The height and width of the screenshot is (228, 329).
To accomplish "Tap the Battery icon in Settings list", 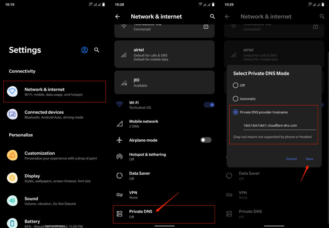I will click(12, 223).
